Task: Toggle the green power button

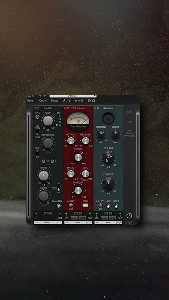Action: [x=129, y=216]
